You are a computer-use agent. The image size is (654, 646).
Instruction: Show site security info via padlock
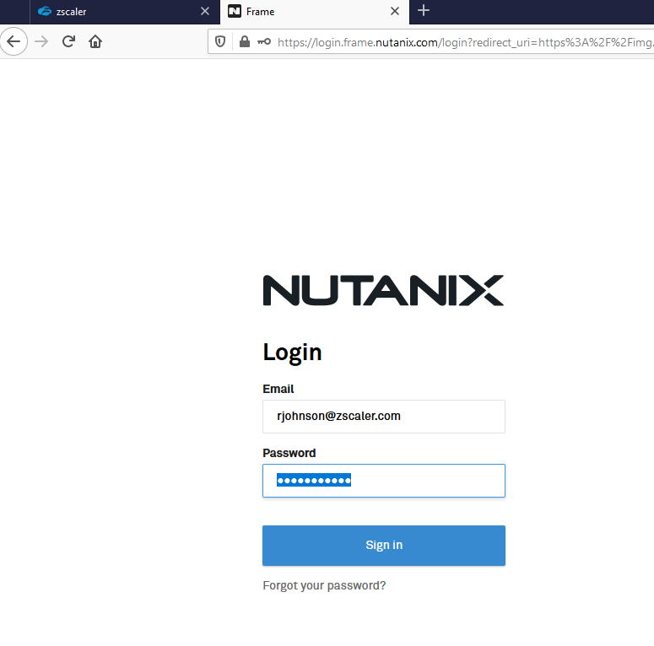[x=244, y=41]
